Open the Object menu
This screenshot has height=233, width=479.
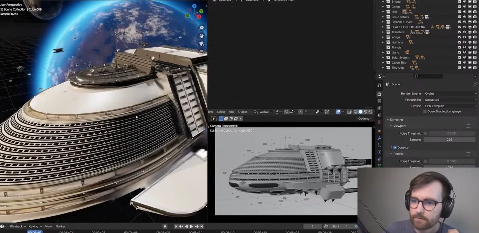[x=243, y=112]
